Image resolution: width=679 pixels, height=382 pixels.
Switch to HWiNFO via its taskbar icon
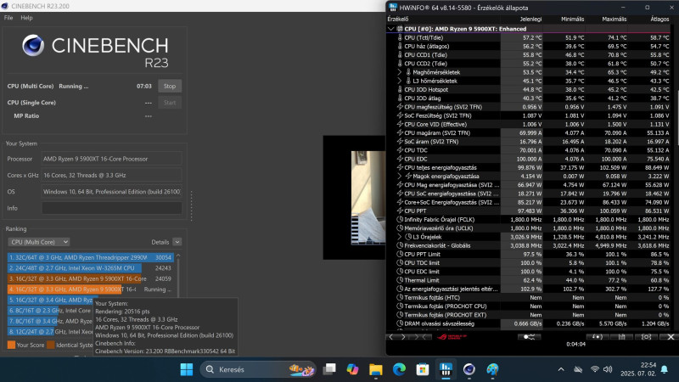(x=446, y=369)
